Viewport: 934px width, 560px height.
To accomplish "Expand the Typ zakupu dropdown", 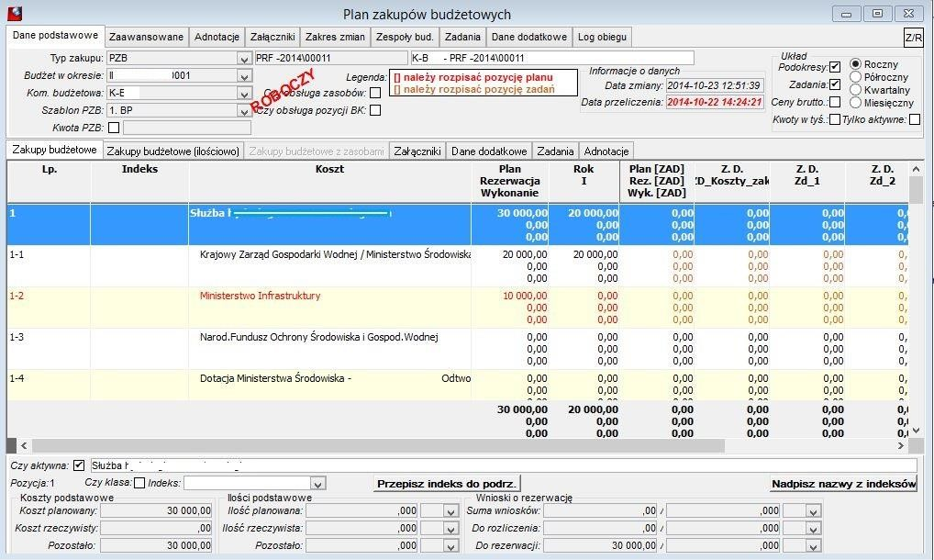I will click(244, 59).
